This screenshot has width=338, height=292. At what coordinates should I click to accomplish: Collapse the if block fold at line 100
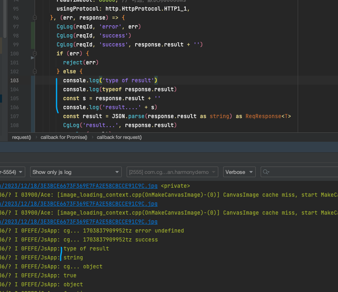(x=35, y=53)
